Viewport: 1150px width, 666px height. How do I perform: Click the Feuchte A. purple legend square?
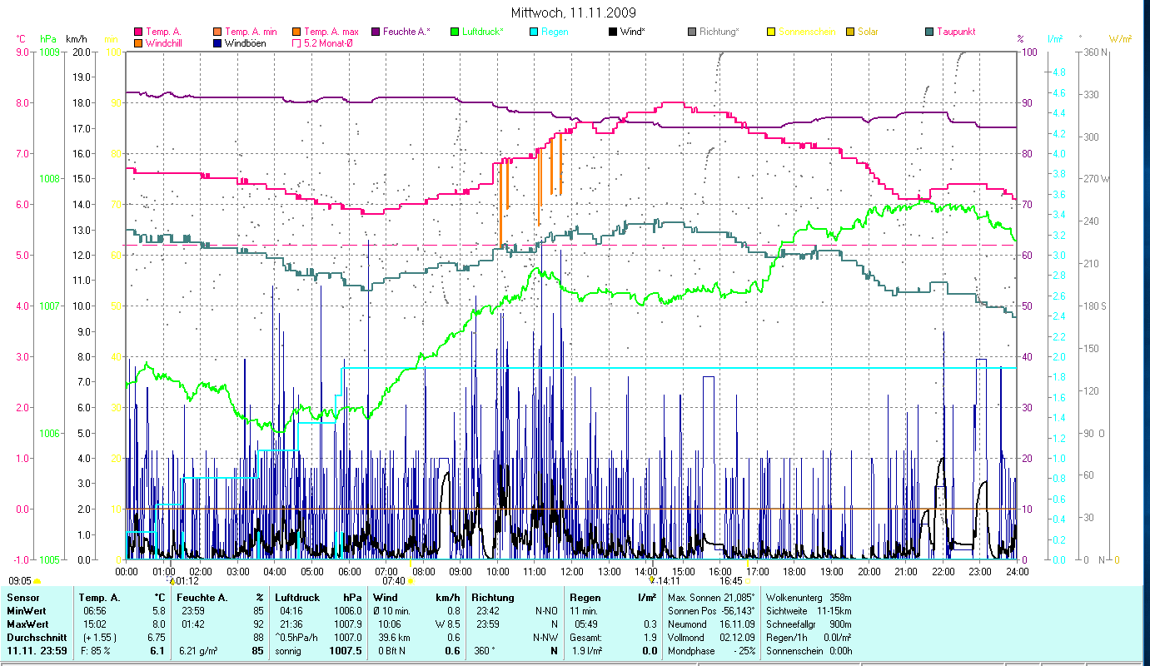[375, 32]
